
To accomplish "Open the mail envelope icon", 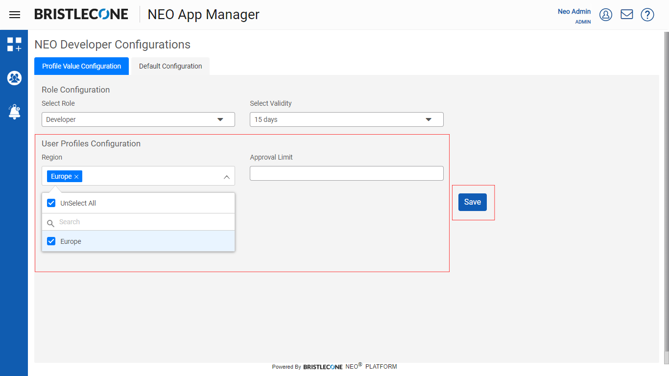I will (627, 15).
